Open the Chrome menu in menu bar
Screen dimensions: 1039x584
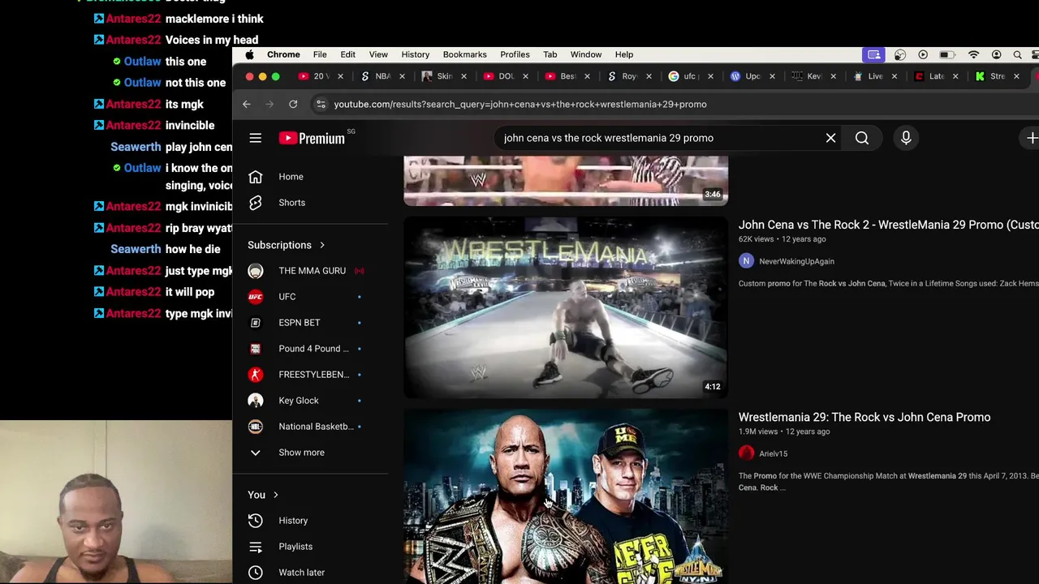(283, 54)
